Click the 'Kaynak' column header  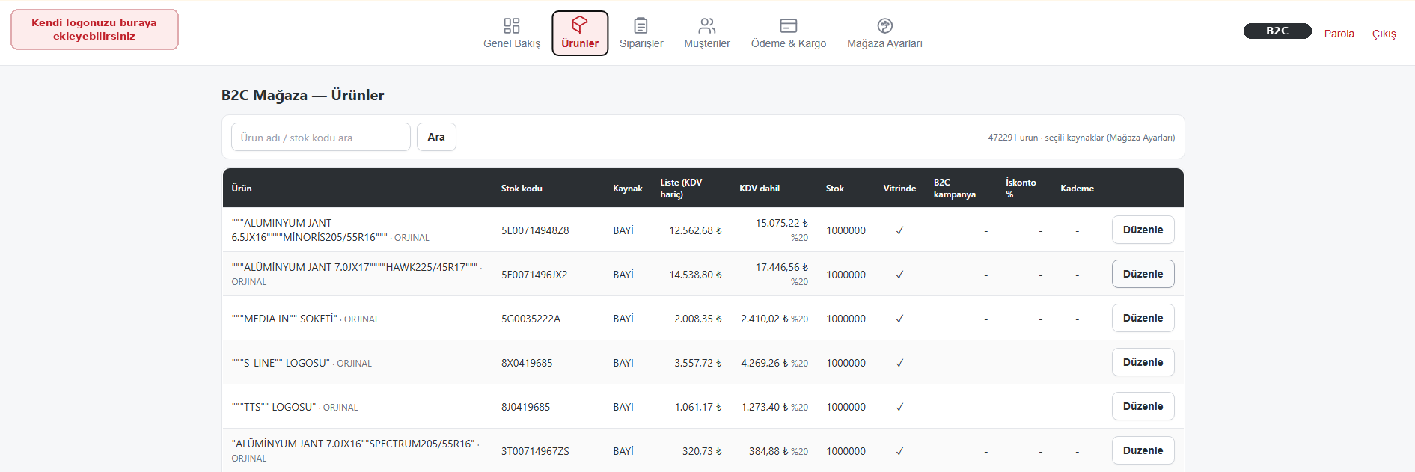(x=628, y=189)
